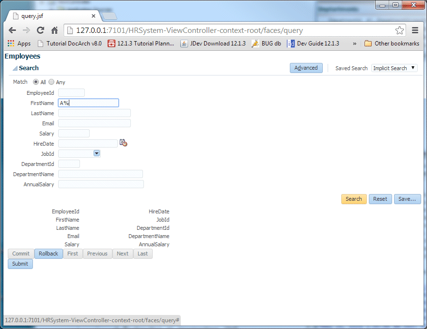Click the yellow Search button

pyautogui.click(x=354, y=199)
